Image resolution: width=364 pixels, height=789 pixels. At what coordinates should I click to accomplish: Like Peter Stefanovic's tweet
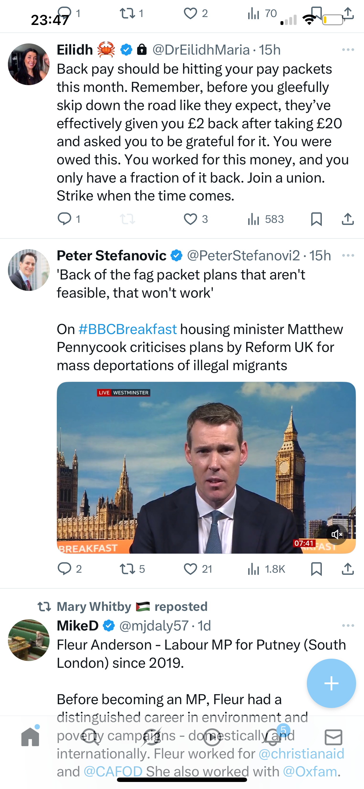[x=190, y=569]
